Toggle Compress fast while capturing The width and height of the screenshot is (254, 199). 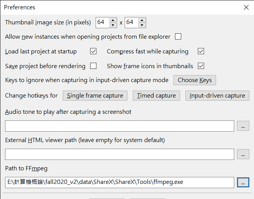tap(201, 51)
